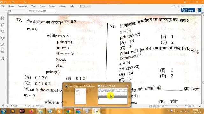Click the Tell me search box
This screenshot has width=204, height=114.
pos(85,6)
